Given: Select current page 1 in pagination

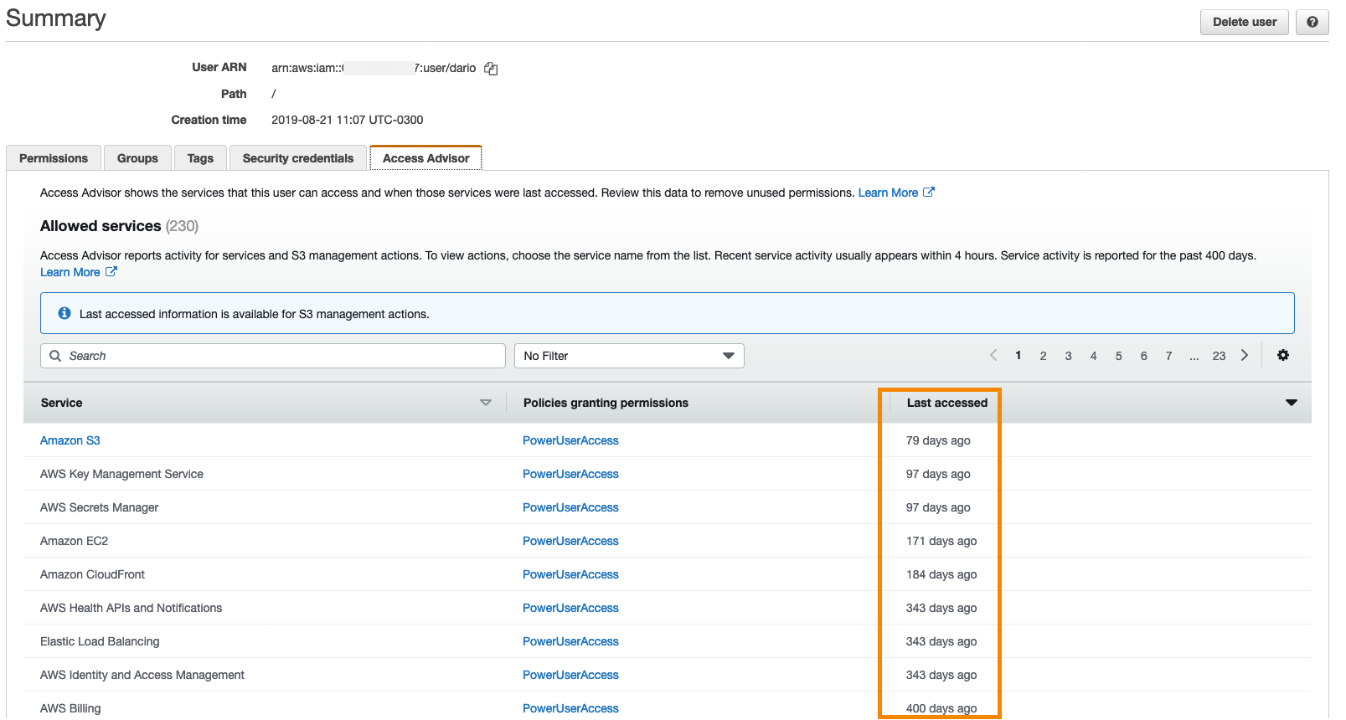Looking at the screenshot, I should tap(1018, 356).
